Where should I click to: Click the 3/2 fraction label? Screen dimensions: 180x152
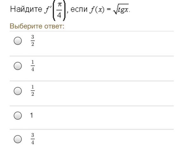coord(33,41)
